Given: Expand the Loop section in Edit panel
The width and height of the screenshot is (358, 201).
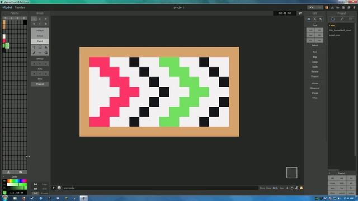Looking at the screenshot, I should tap(315, 62).
